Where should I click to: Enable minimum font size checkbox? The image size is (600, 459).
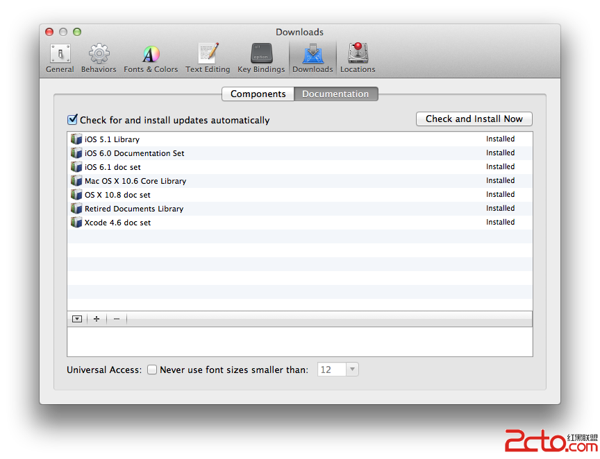[x=152, y=370]
